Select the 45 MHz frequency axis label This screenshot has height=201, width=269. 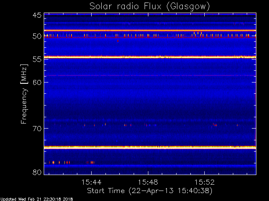(x=37, y=15)
